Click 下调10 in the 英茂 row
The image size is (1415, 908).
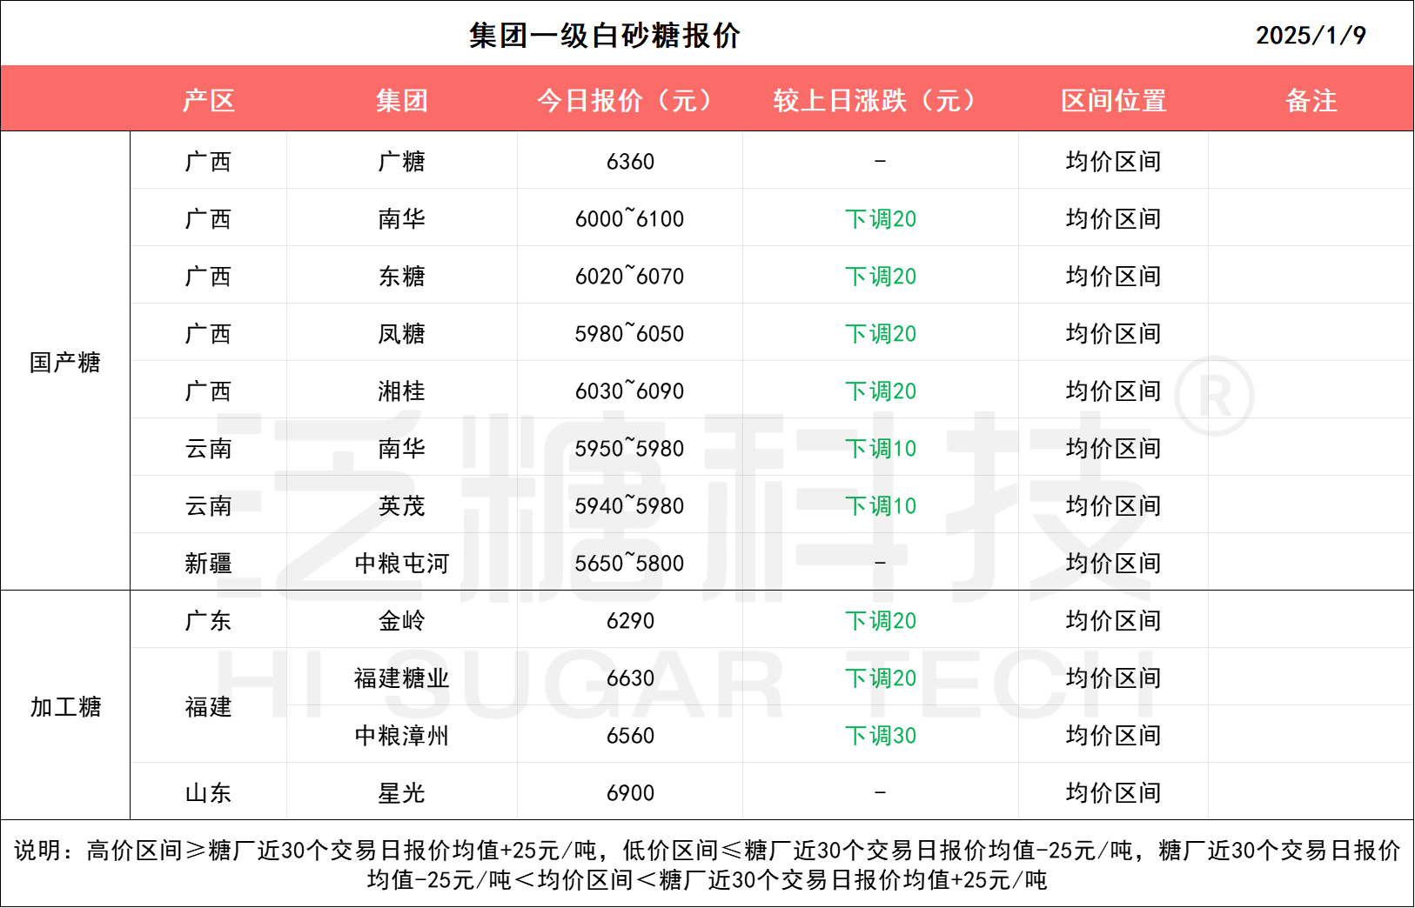(x=881, y=505)
